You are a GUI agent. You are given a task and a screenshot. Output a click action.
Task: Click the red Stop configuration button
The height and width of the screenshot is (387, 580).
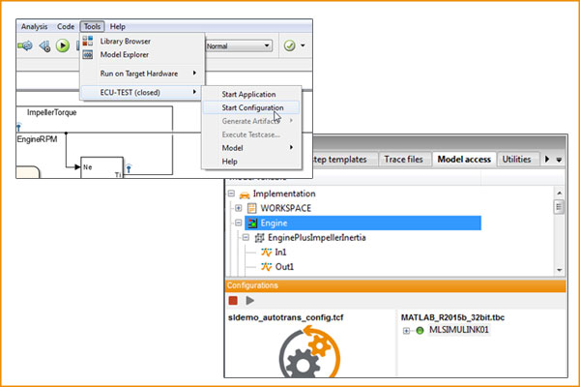click(x=233, y=300)
